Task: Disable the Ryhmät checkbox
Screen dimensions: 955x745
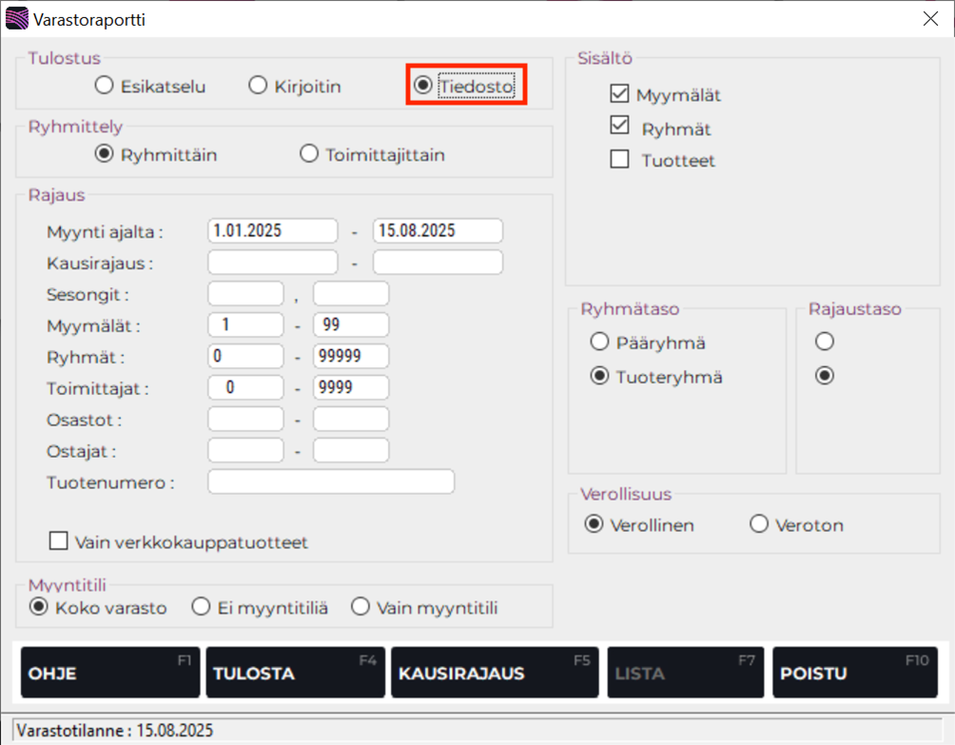Action: click(x=619, y=127)
